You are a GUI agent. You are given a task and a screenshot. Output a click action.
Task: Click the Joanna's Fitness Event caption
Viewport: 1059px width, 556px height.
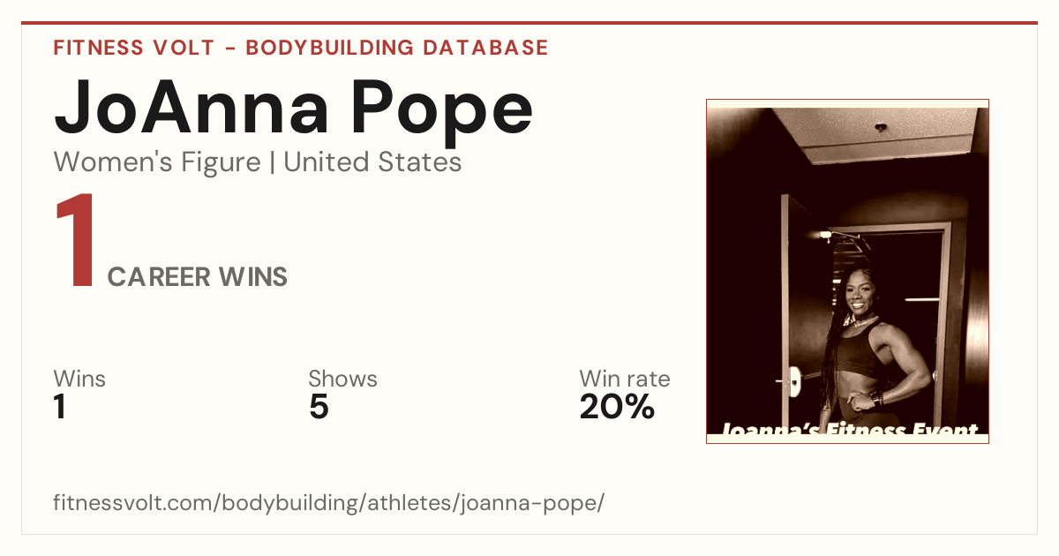tap(849, 431)
